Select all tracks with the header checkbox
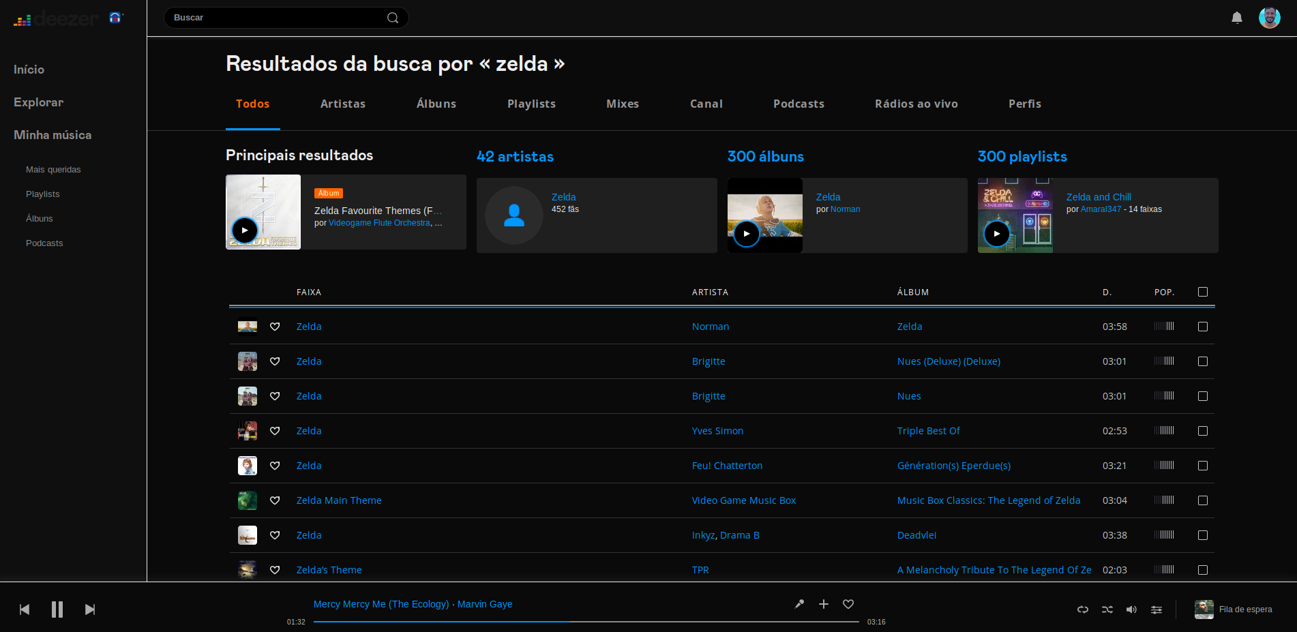1297x632 pixels. [x=1203, y=292]
